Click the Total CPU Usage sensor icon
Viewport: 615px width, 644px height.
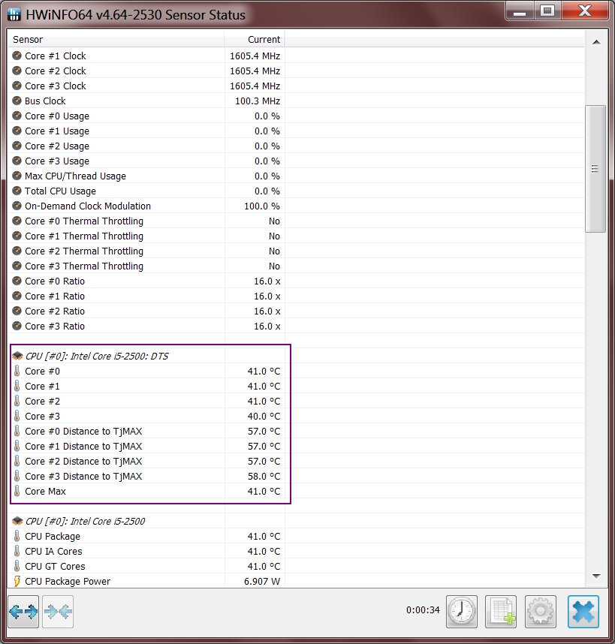click(x=17, y=191)
